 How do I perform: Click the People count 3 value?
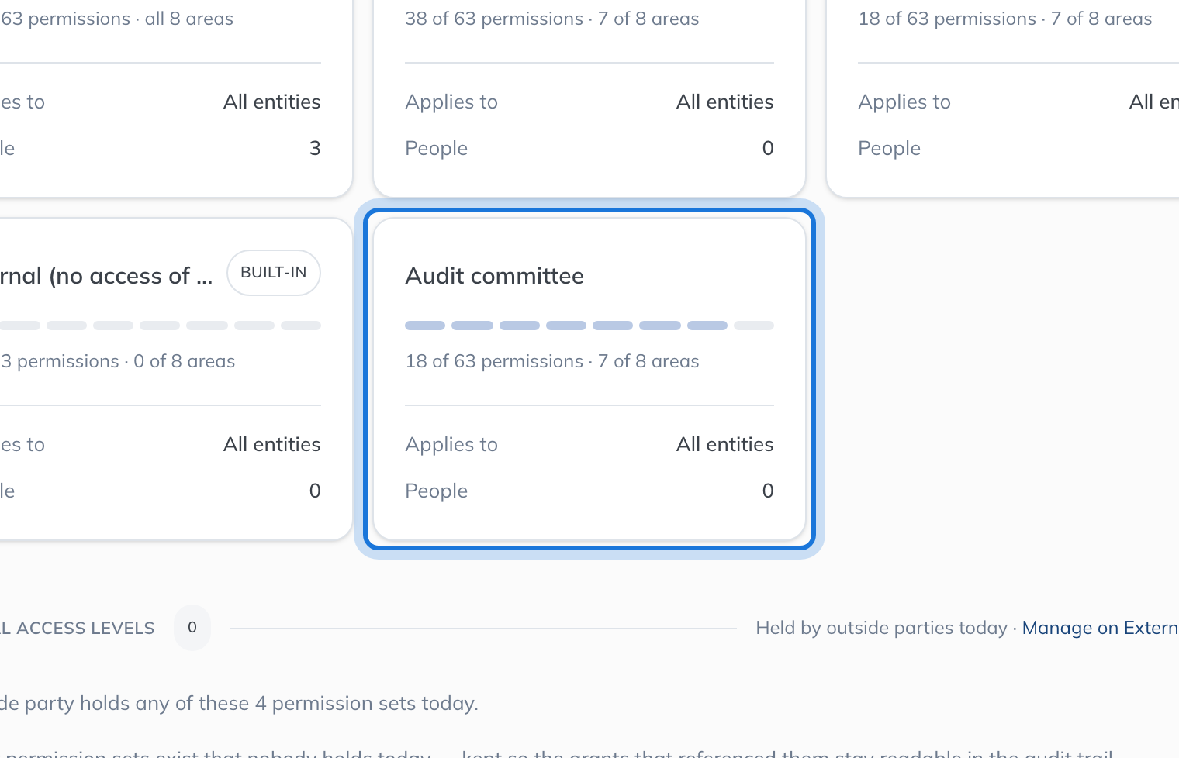tap(315, 148)
